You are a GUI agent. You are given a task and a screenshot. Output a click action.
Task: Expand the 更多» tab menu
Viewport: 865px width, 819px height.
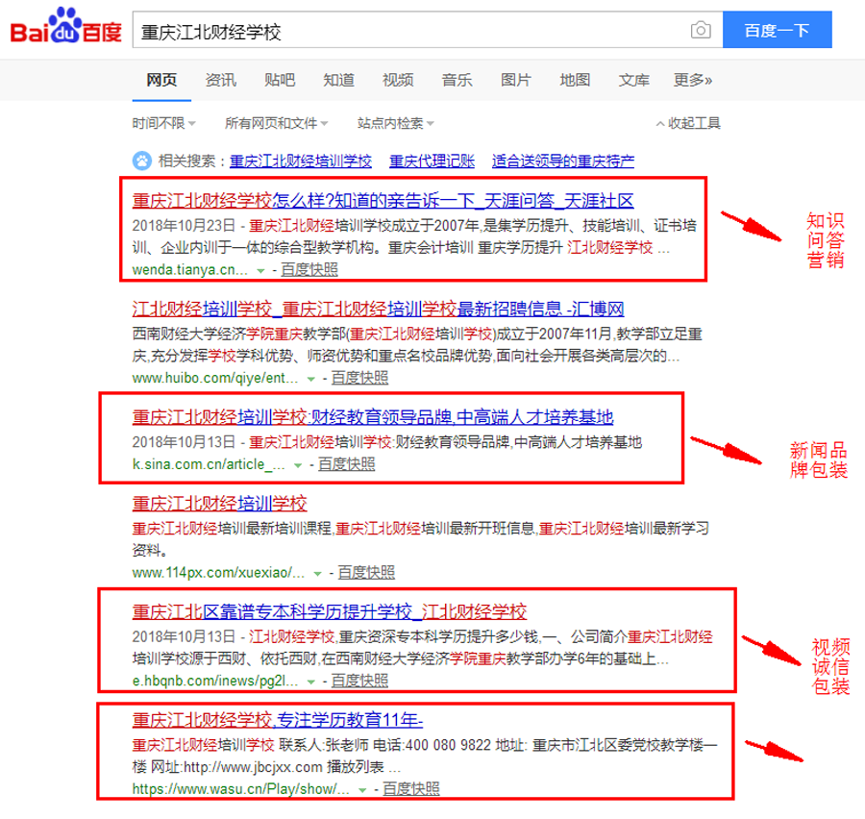pos(693,80)
